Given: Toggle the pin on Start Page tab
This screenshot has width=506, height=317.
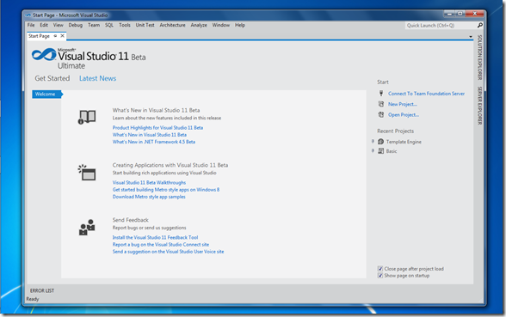Looking at the screenshot, I should click(55, 36).
